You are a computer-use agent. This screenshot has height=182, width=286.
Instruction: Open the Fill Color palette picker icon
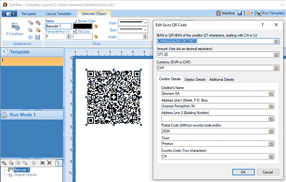point(96,37)
